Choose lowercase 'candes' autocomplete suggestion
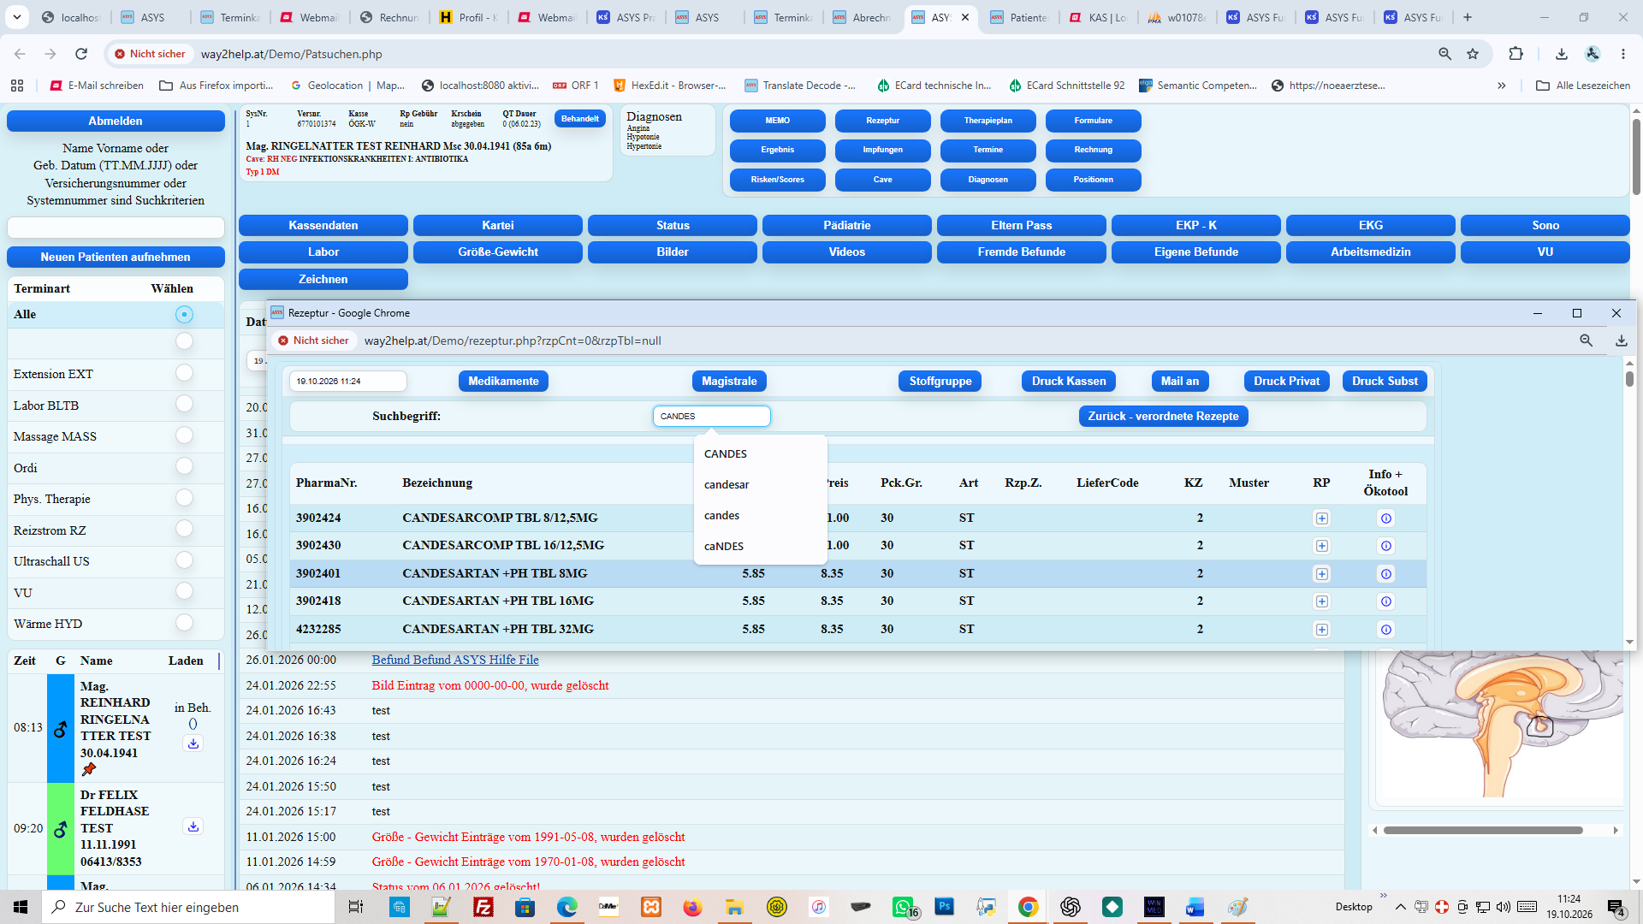This screenshot has height=924, width=1643. click(x=721, y=515)
